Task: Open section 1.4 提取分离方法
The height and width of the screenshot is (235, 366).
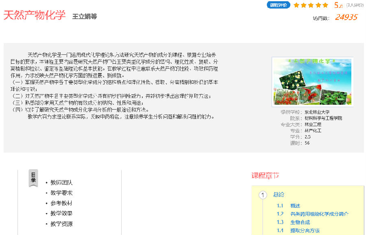Action: click(x=305, y=231)
